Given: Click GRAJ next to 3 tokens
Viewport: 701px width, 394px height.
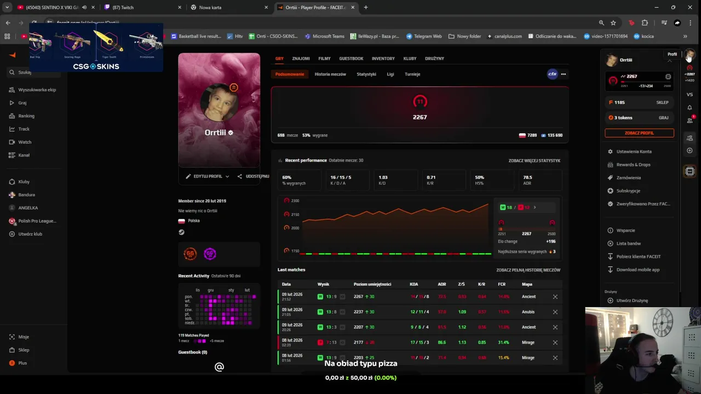Looking at the screenshot, I should 663,118.
